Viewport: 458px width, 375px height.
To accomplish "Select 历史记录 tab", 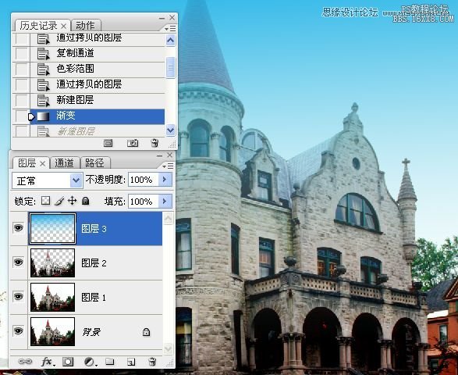I will [x=38, y=26].
